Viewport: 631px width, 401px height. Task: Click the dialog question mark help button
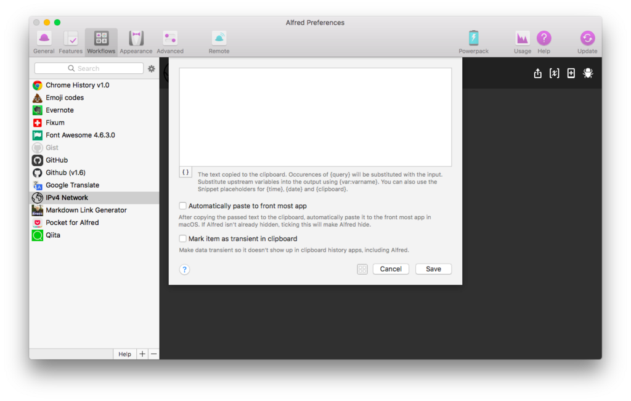coord(184,269)
